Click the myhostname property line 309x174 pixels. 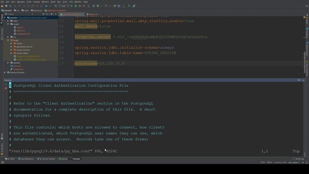click(99, 63)
